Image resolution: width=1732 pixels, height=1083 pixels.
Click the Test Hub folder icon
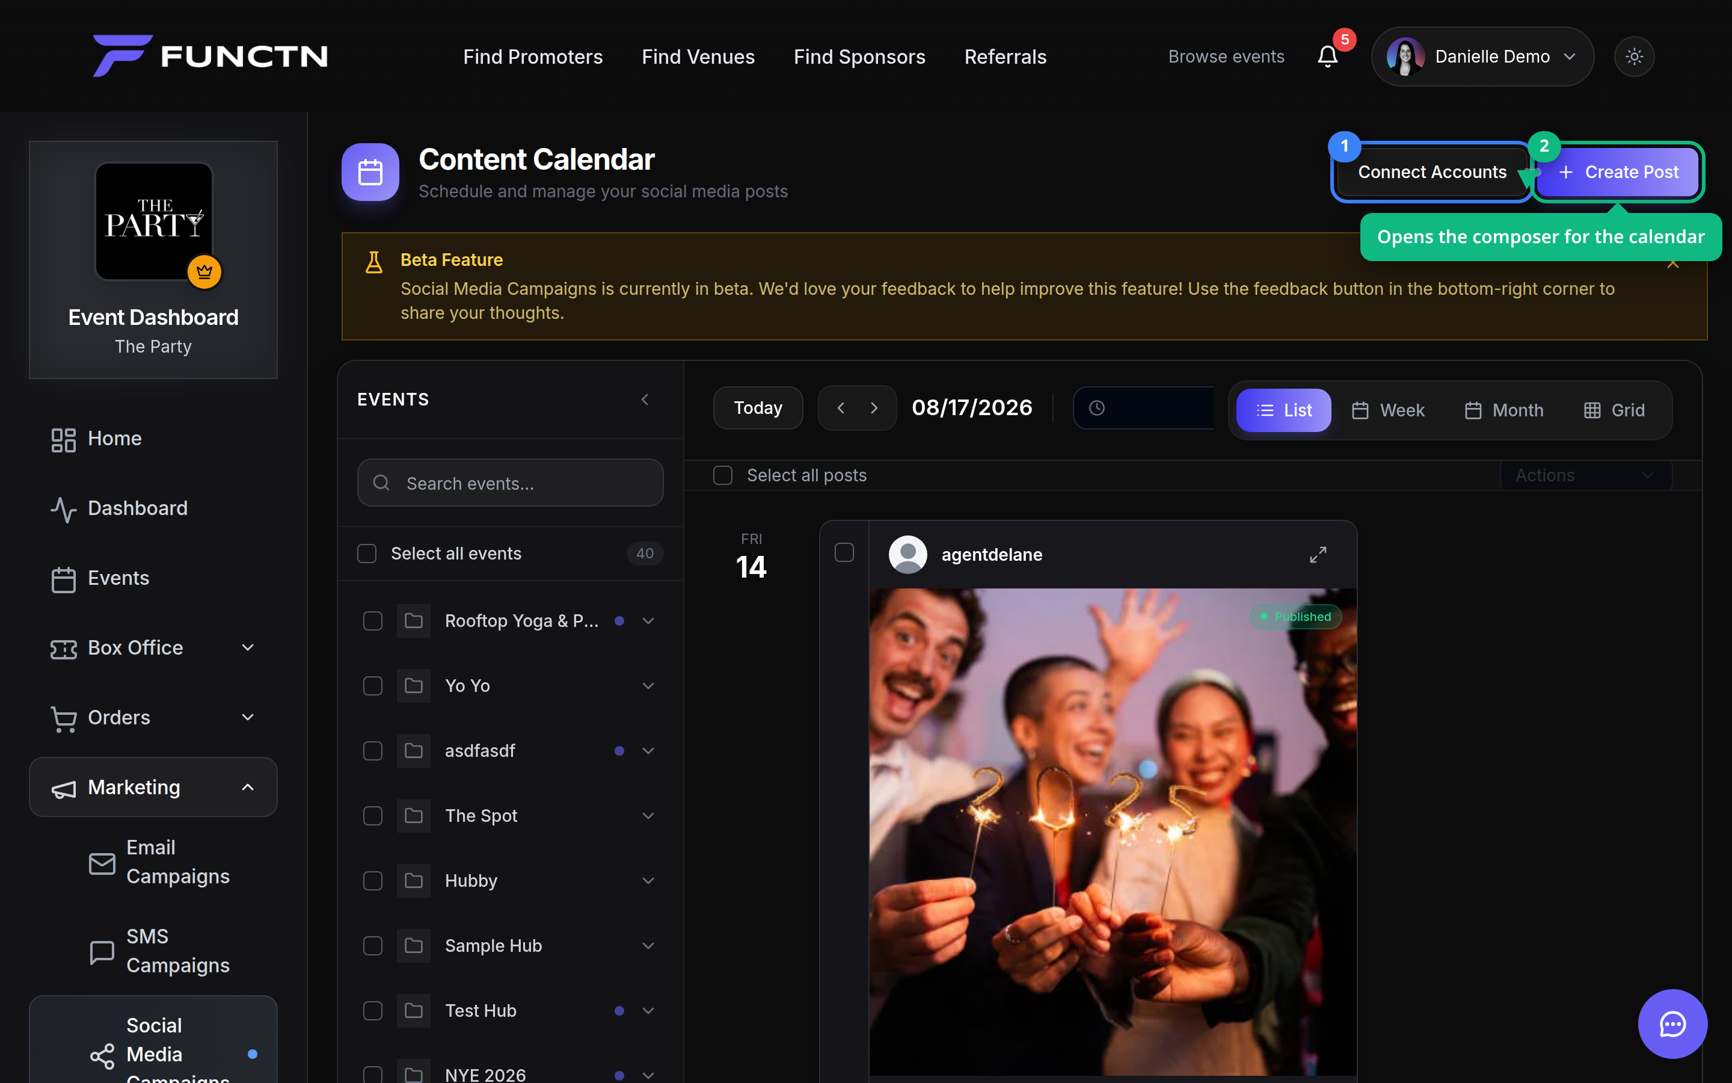point(414,1010)
